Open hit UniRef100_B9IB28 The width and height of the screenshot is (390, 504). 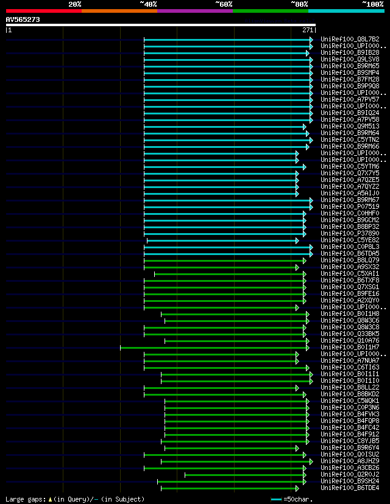(x=350, y=53)
